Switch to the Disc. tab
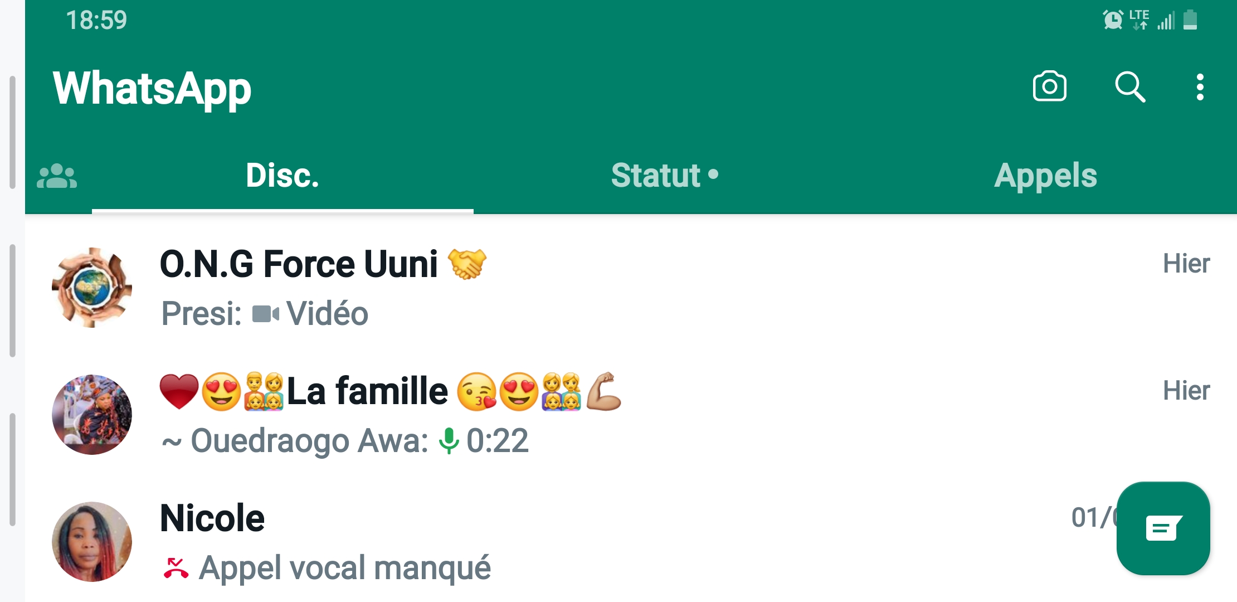The width and height of the screenshot is (1237, 602). (x=283, y=176)
